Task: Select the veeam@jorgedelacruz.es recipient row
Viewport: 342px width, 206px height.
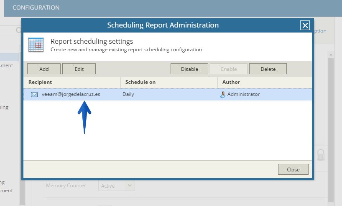Action: pos(168,94)
